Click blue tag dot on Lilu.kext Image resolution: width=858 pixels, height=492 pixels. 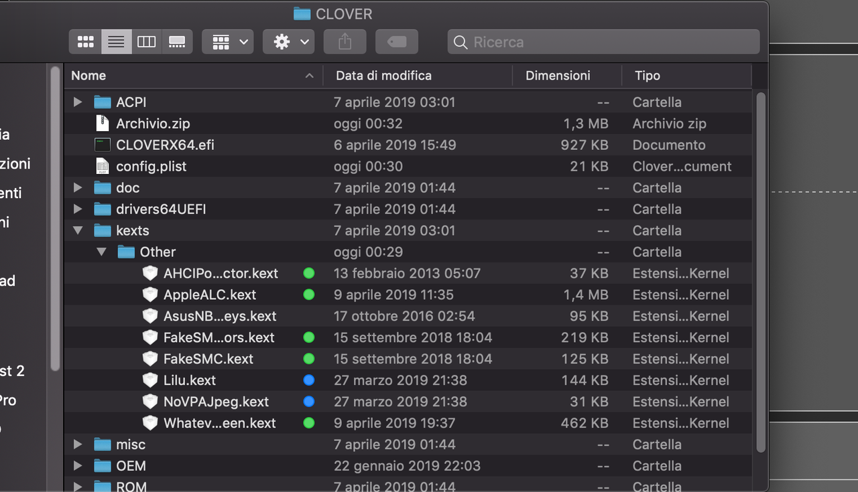click(x=308, y=380)
